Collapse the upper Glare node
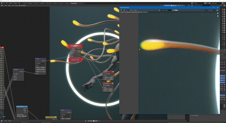The height and width of the screenshot is (123, 226). point(36,59)
